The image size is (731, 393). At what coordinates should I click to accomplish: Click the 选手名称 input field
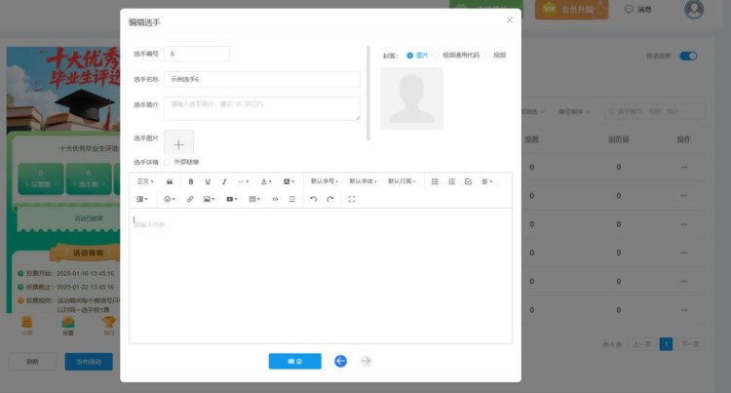pos(263,79)
